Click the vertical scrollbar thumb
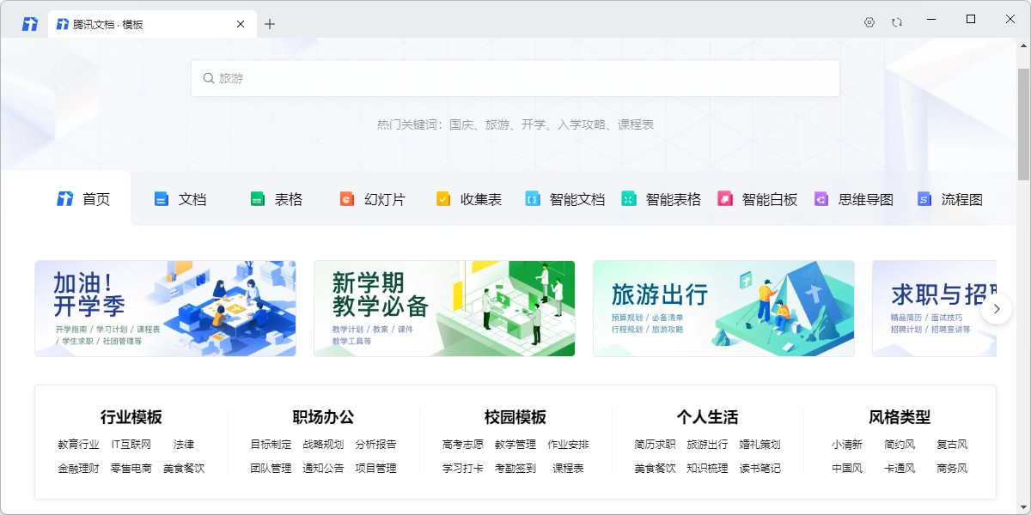 pos(1023,123)
